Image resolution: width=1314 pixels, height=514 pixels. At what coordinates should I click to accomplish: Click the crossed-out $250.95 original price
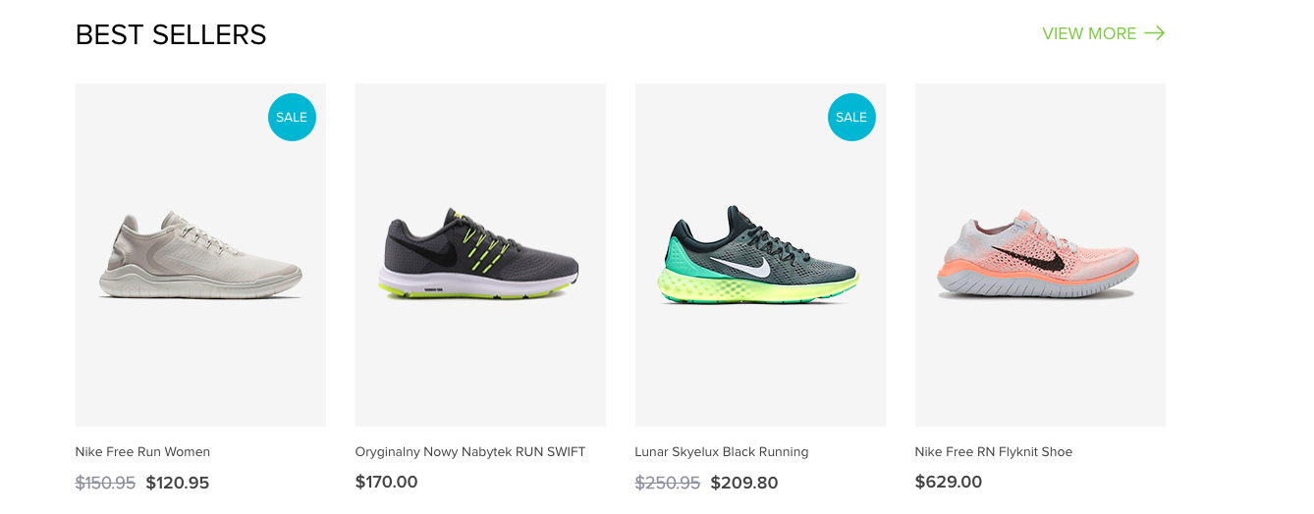[668, 483]
